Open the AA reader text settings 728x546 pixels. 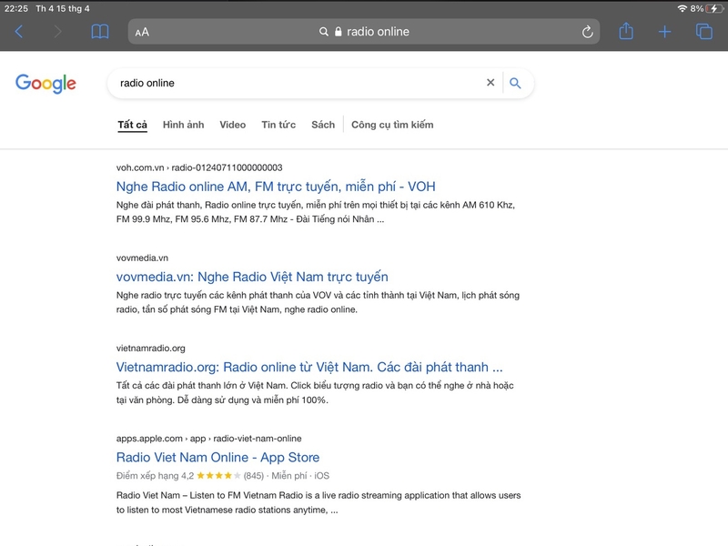tap(142, 32)
